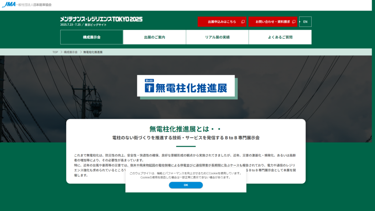The height and width of the screenshot is (211, 375).
Task: Click the subtitle about B to B 専門展示会
Action: pos(186,138)
